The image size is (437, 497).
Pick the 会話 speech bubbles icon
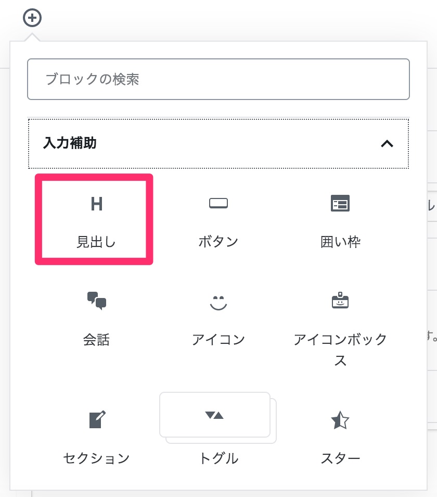coord(96,301)
